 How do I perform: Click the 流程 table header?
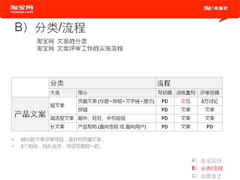(x=189, y=83)
